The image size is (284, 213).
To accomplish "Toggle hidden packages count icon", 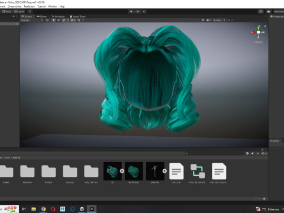I will pyautogui.click(x=264, y=153).
